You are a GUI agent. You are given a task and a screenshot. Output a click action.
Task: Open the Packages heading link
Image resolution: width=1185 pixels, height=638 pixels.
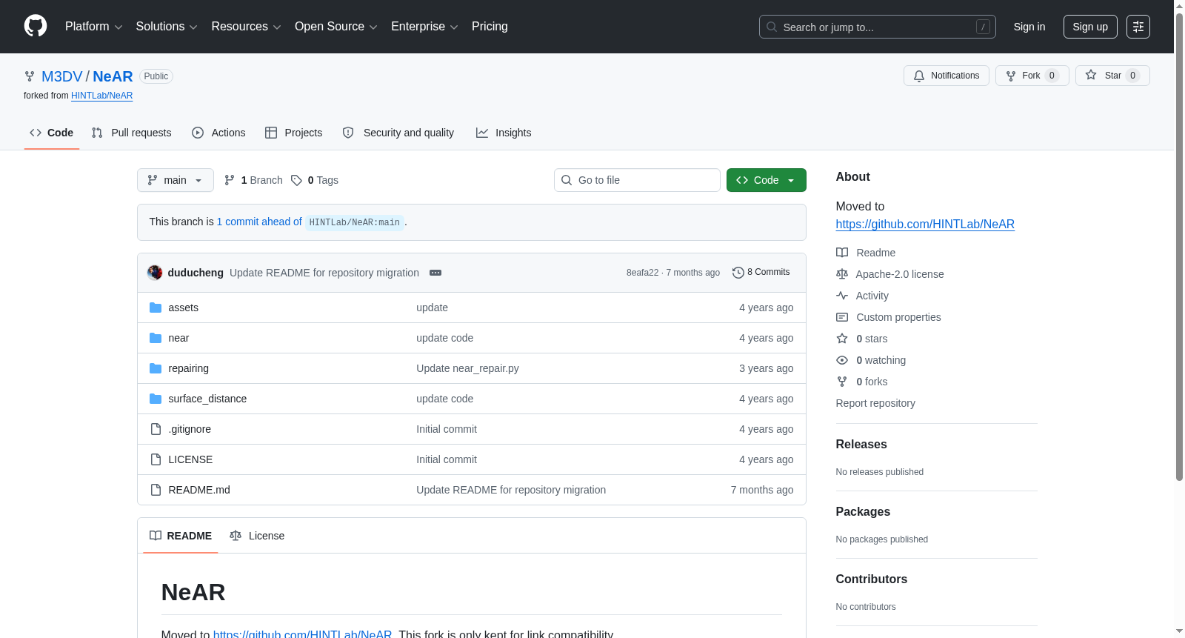pos(863,512)
